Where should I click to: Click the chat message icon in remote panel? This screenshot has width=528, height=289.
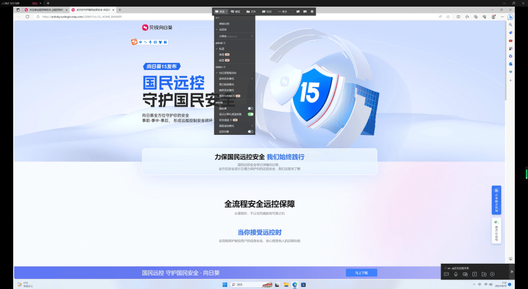tap(447, 274)
